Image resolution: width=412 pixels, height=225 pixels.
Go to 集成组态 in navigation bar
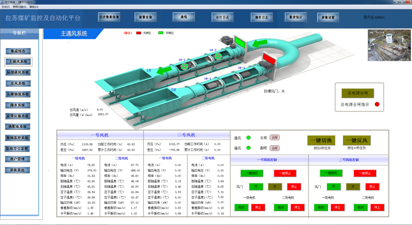18,51
